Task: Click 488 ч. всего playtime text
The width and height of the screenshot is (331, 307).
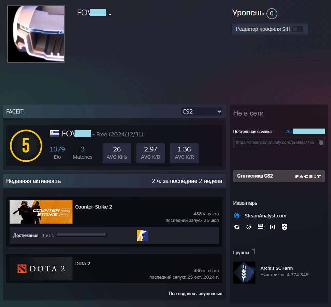Action: (206, 214)
